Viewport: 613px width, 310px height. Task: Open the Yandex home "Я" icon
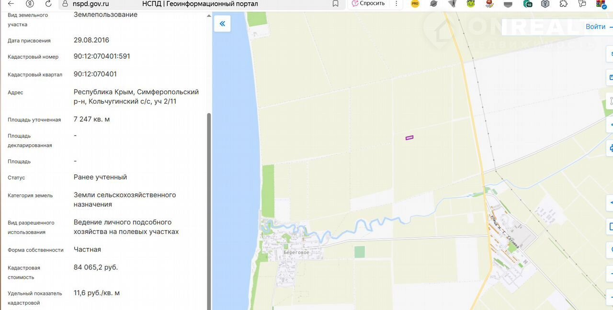click(30, 4)
